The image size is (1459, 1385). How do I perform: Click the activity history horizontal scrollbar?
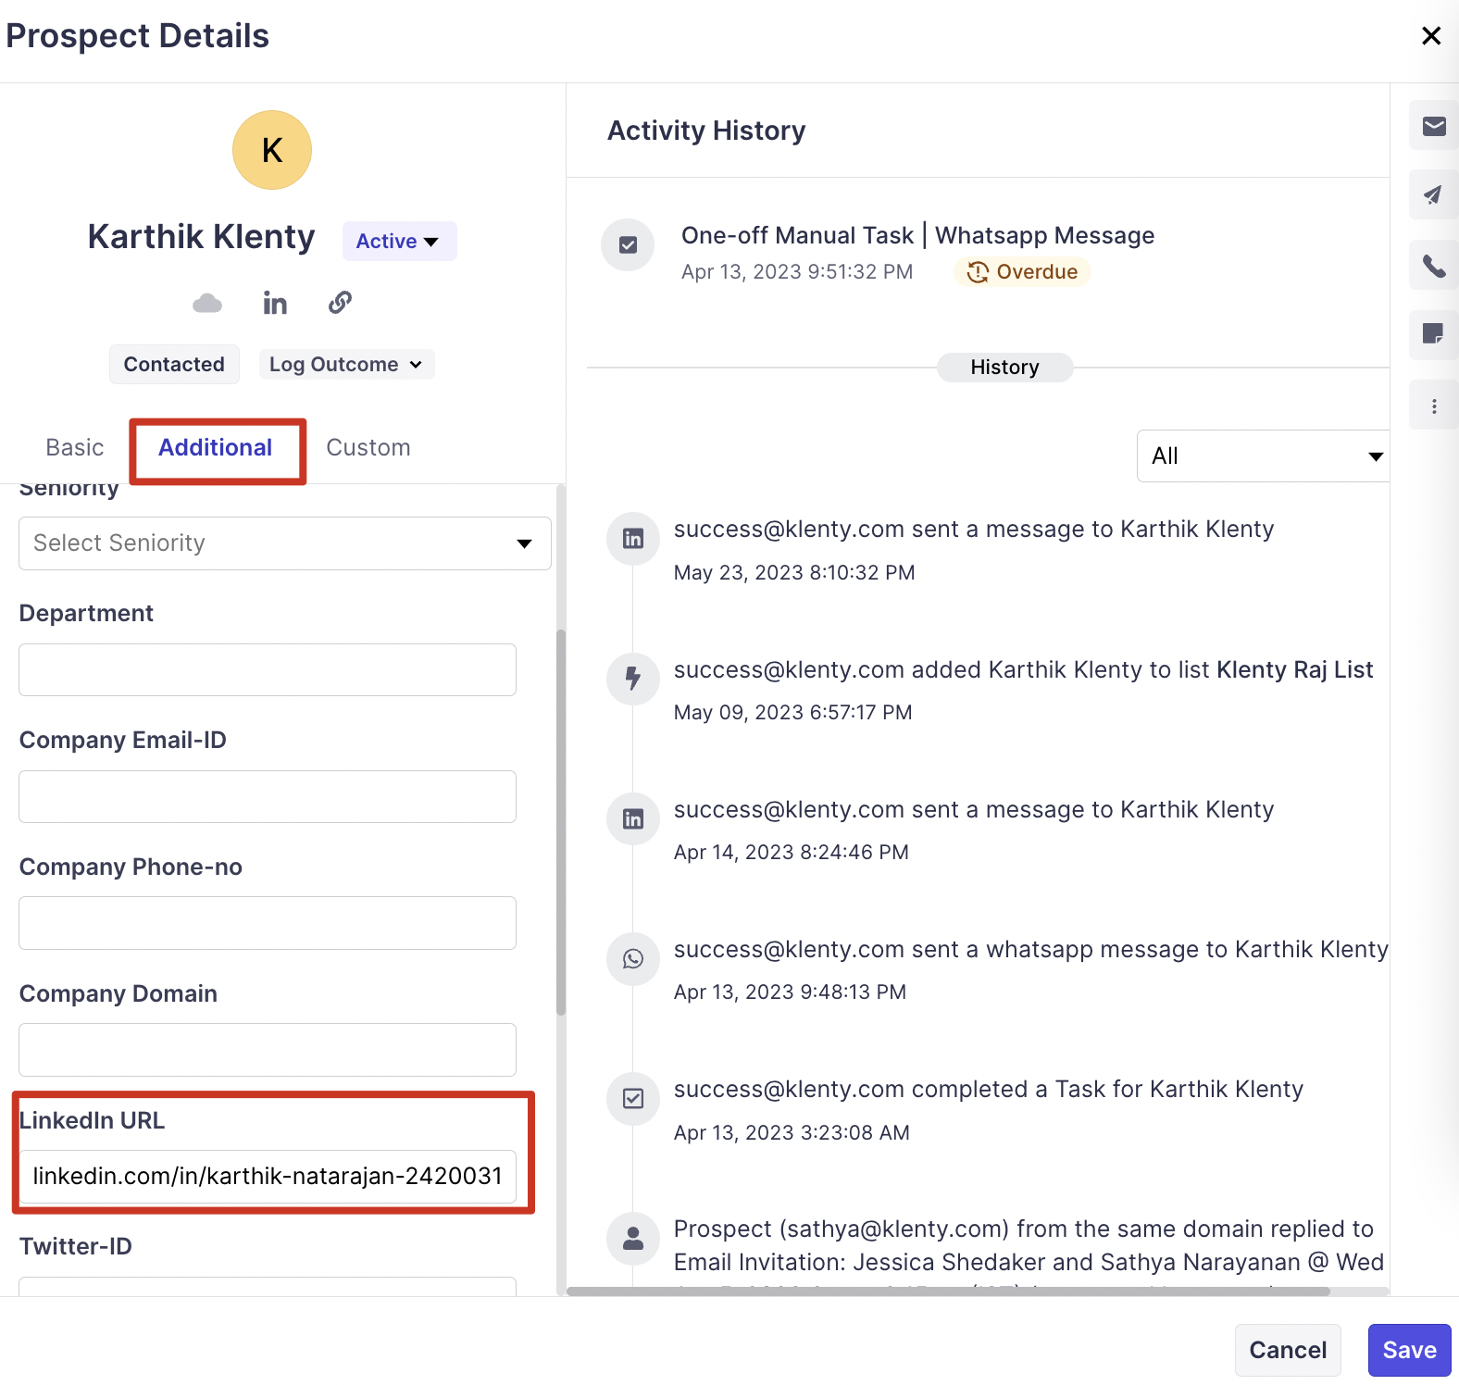(x=948, y=1291)
